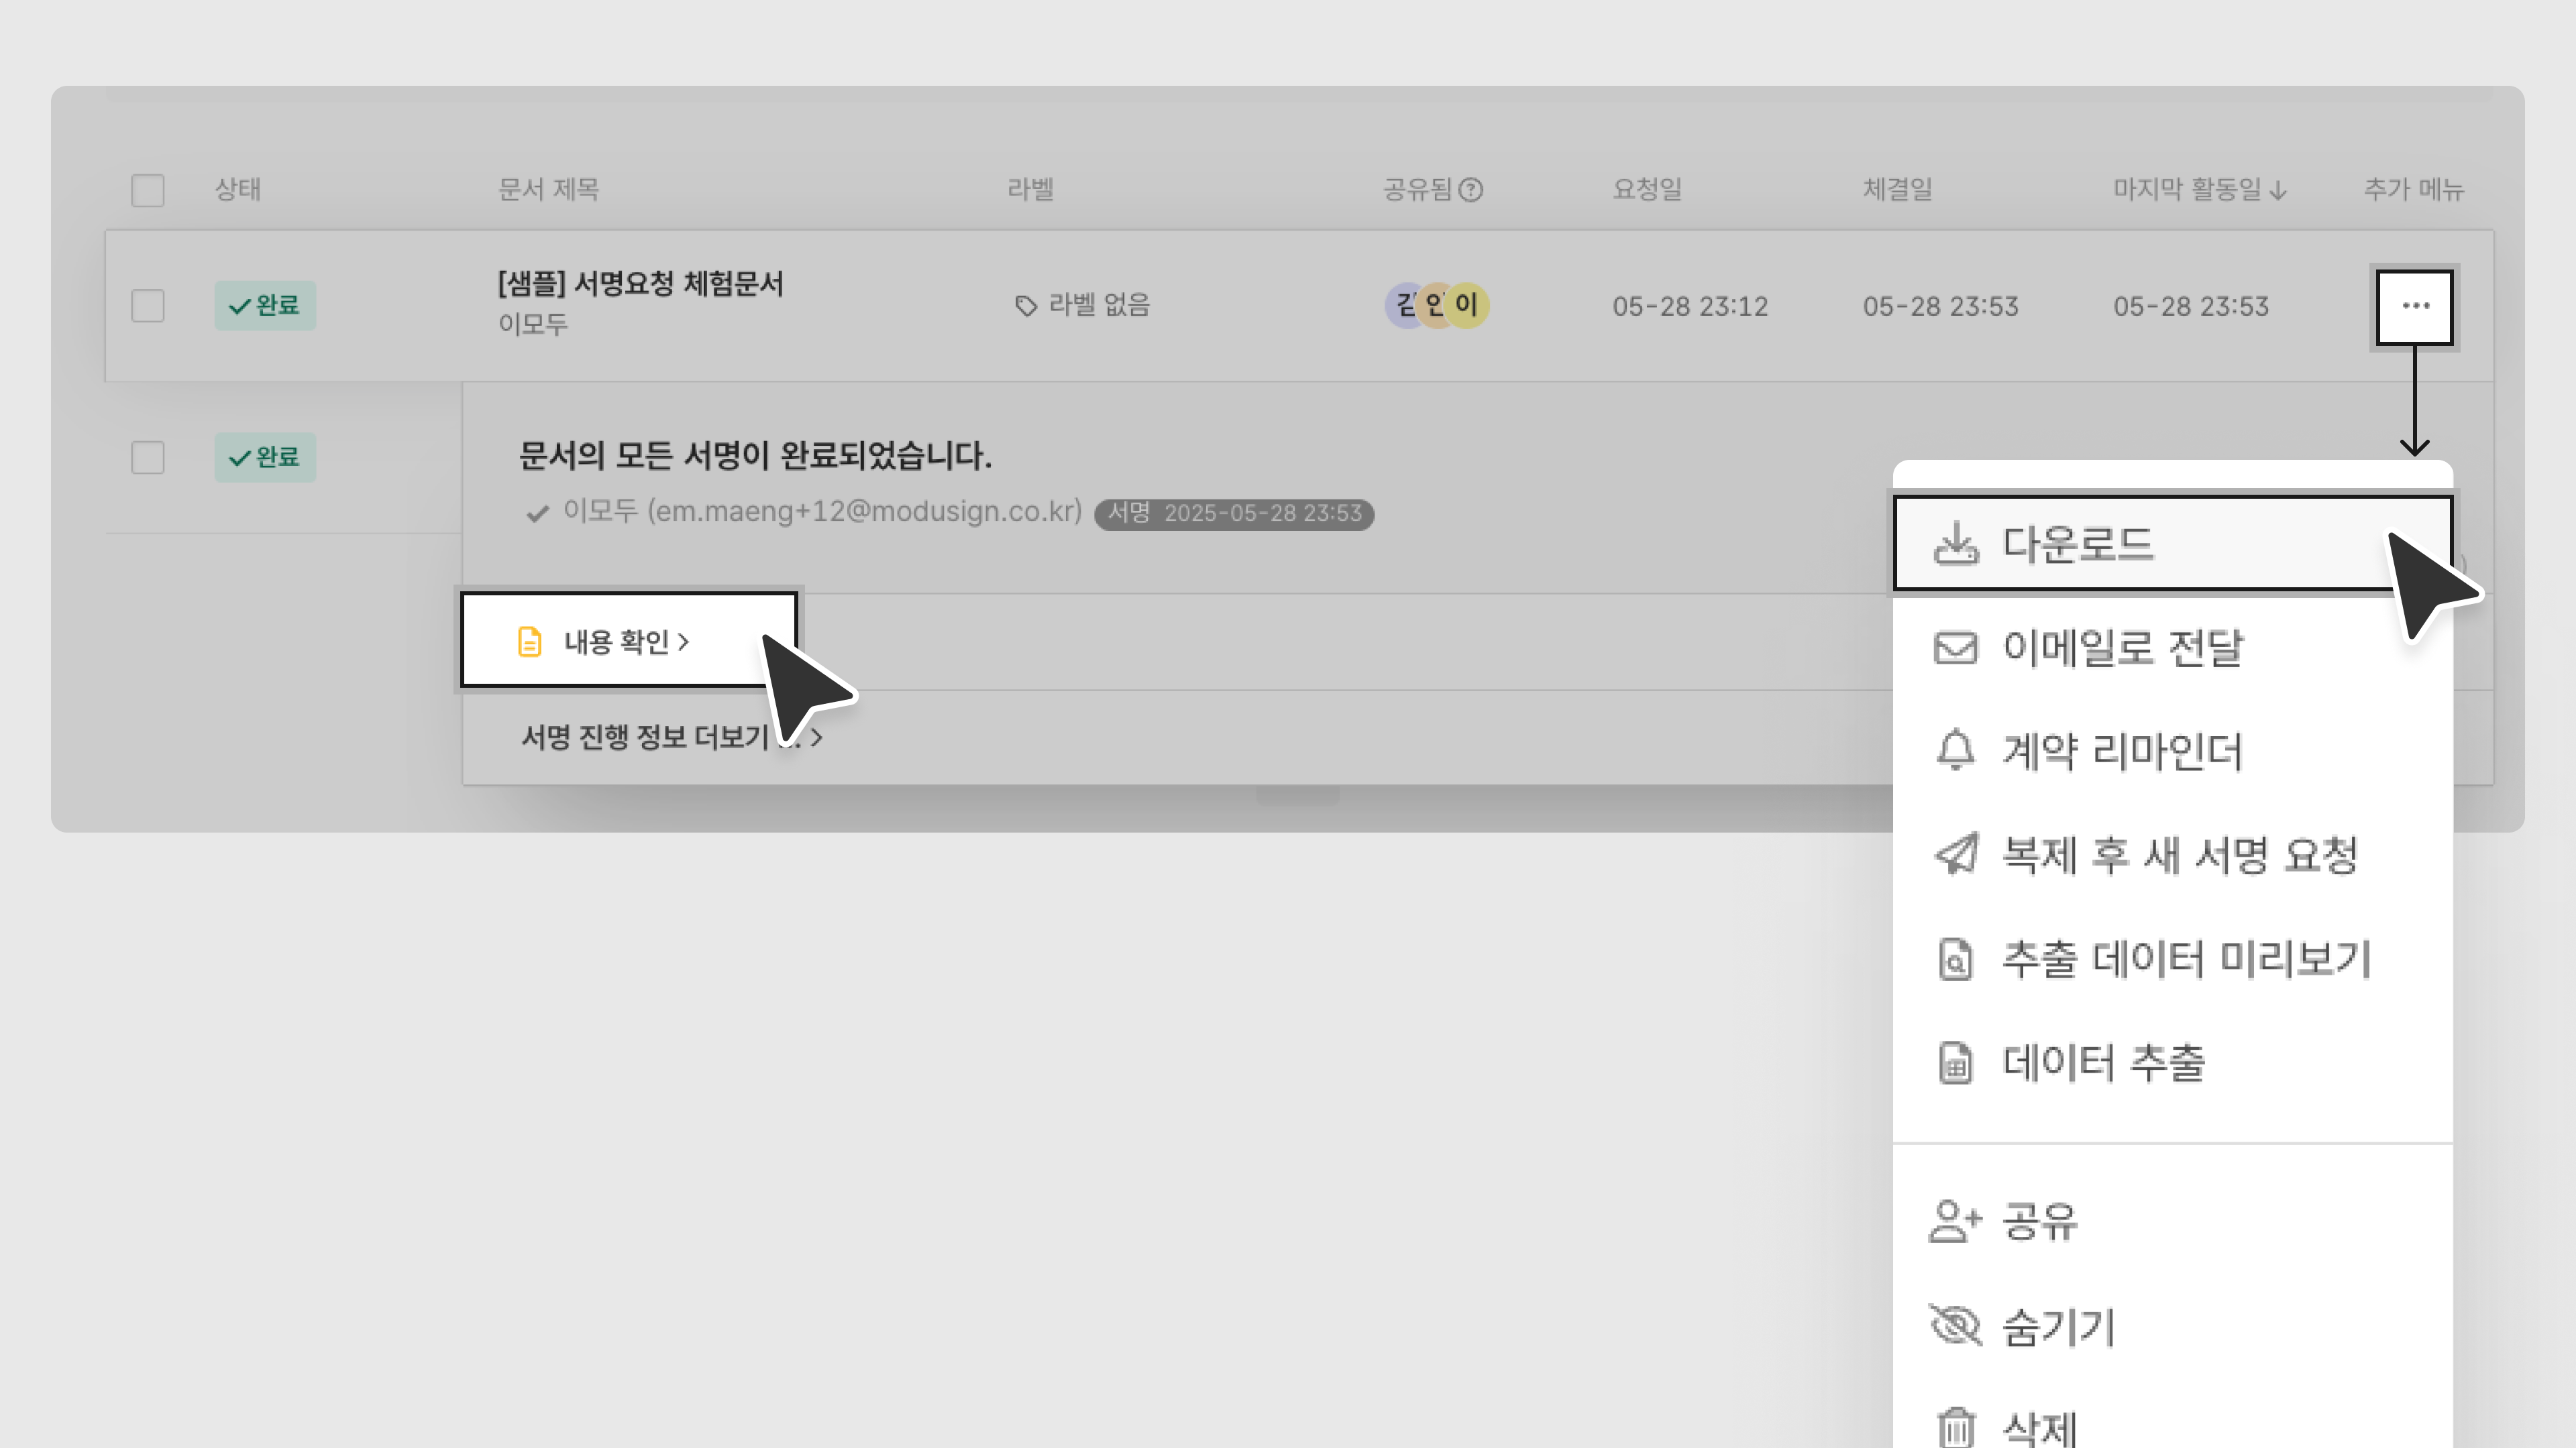Click the person-plus 공유 icon

[x=1953, y=1221]
